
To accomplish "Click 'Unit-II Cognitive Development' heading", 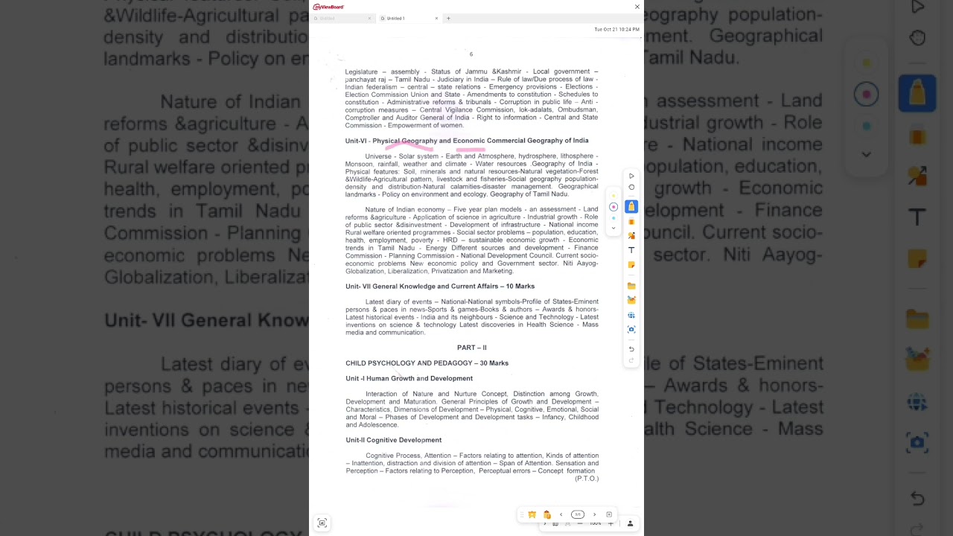I will [393, 440].
